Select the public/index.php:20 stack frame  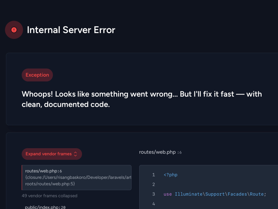point(45,207)
